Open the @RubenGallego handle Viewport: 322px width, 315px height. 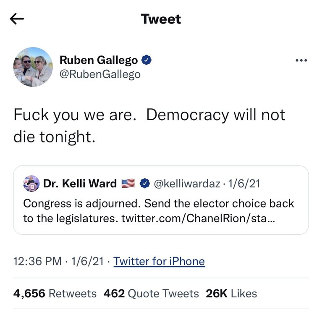(100, 74)
